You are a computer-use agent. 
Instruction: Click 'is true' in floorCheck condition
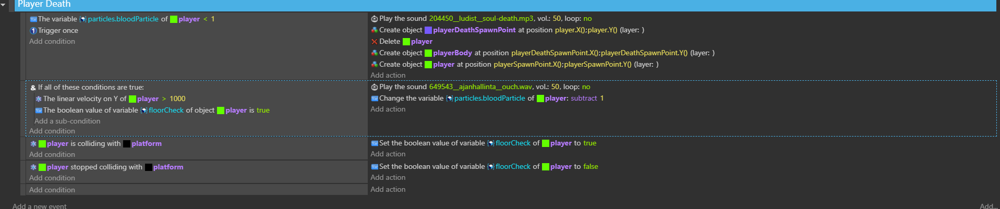[259, 110]
